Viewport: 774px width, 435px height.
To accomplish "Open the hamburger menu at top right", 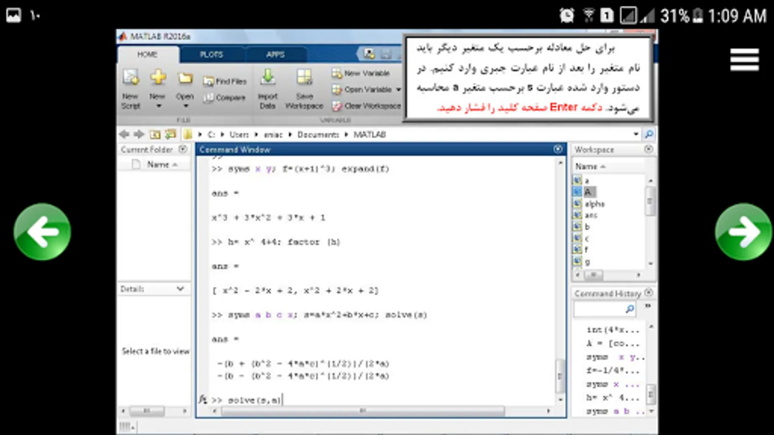I will pos(744,59).
